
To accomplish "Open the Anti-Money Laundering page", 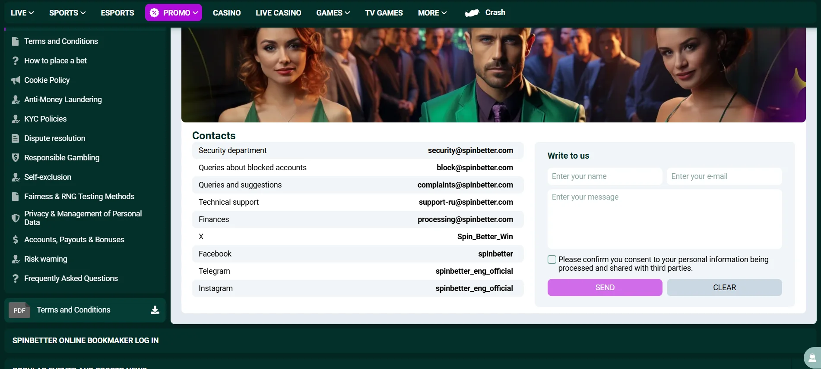I will tap(63, 100).
